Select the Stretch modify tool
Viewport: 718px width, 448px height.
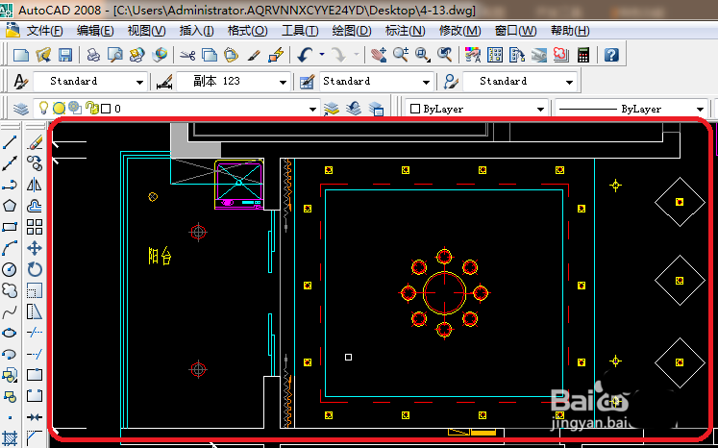[35, 311]
